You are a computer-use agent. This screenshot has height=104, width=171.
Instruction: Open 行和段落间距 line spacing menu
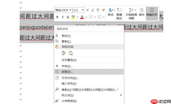[131, 14]
